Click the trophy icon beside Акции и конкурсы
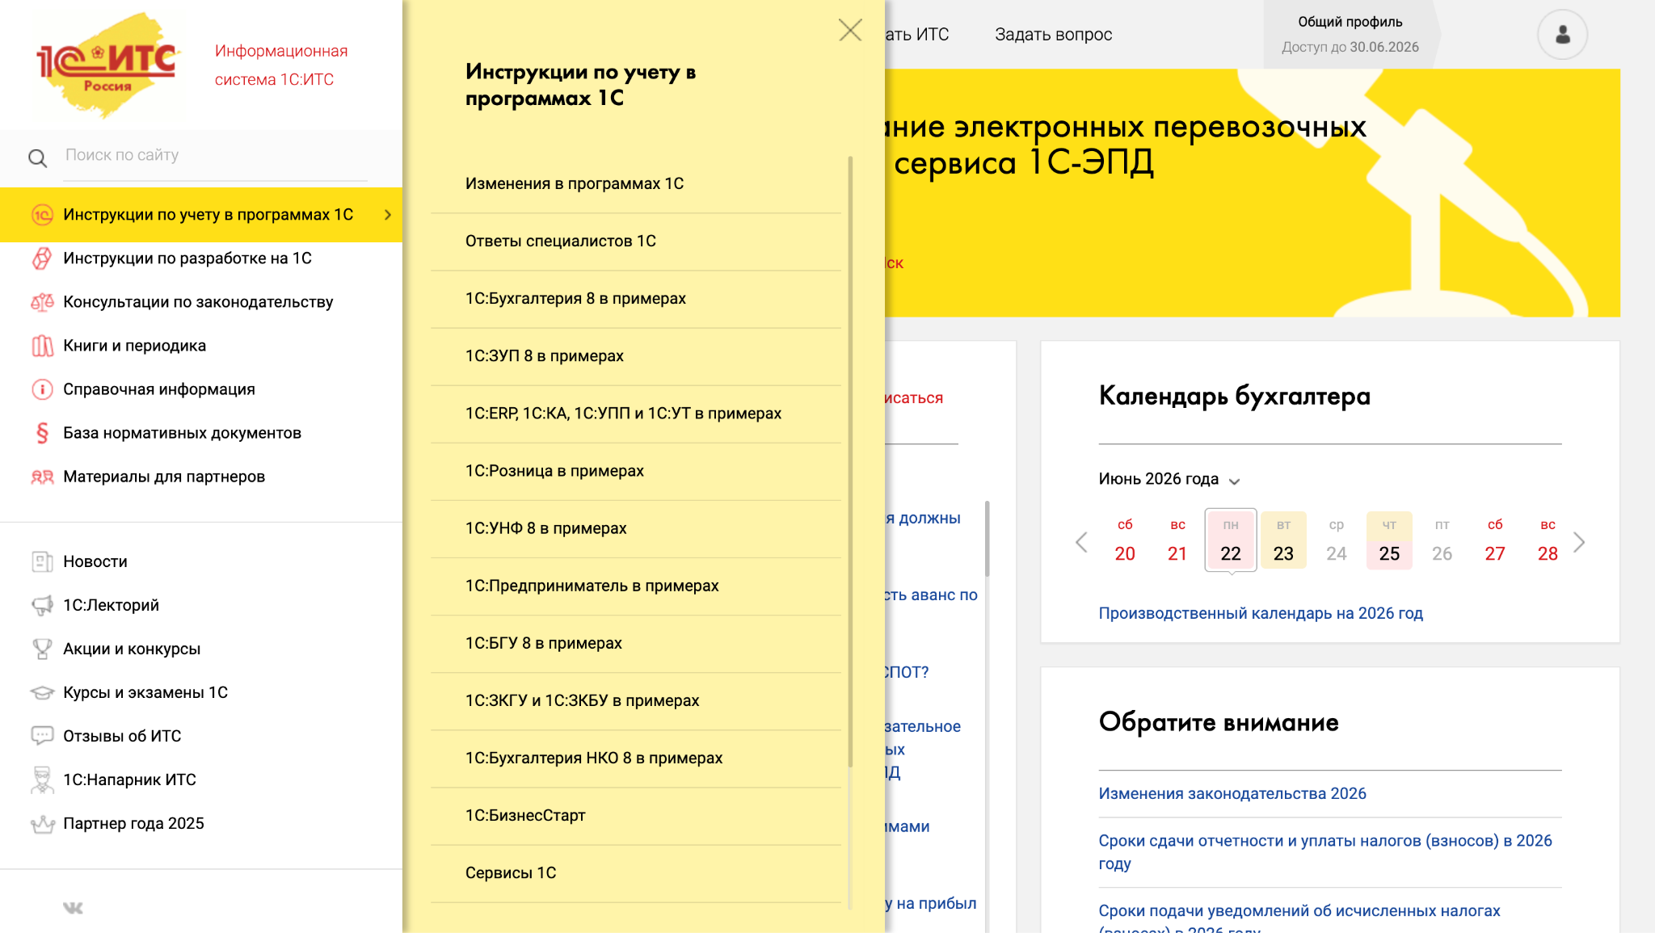Screen dimensions: 1655x933 tap(42, 649)
